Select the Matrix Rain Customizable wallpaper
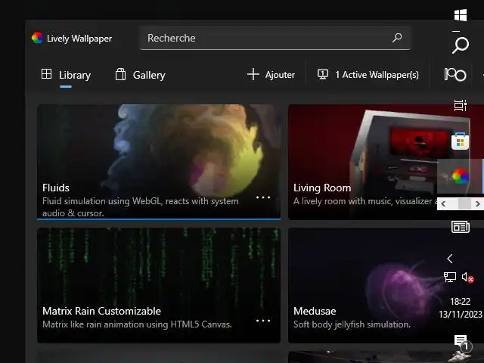484x363 pixels. [x=159, y=285]
